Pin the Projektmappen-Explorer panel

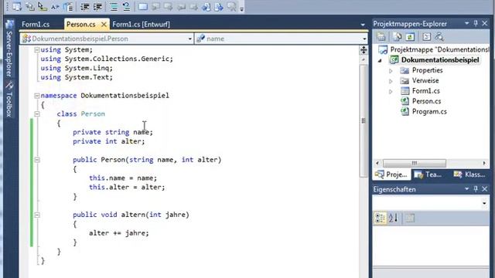pyautogui.click(x=476, y=23)
